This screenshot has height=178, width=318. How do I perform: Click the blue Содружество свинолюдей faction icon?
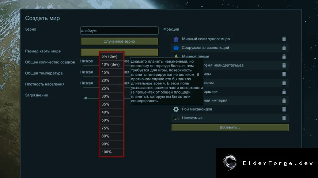click(176, 48)
